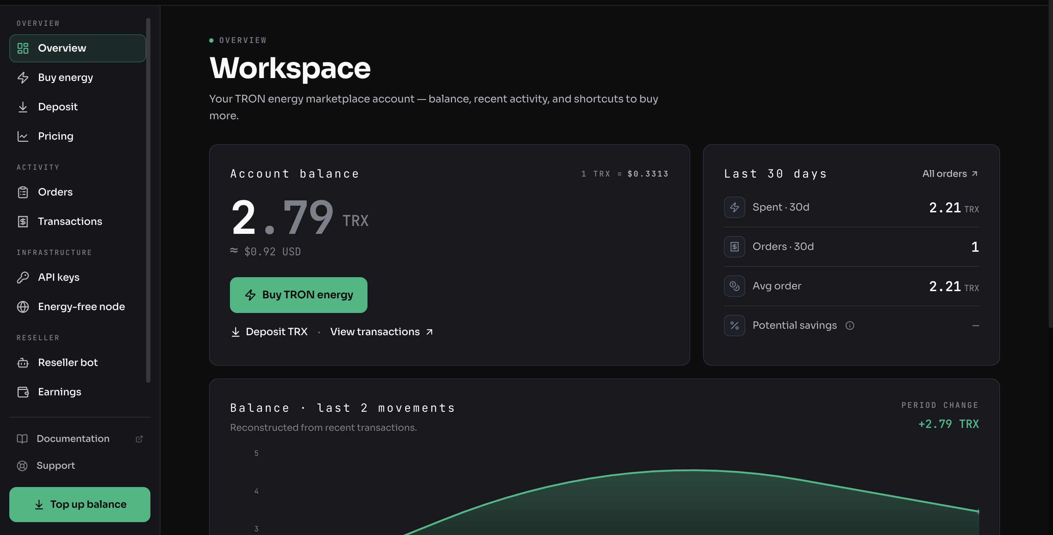Click the $0.92 USD value
Screen dimensions: 1053x535
click(266, 251)
